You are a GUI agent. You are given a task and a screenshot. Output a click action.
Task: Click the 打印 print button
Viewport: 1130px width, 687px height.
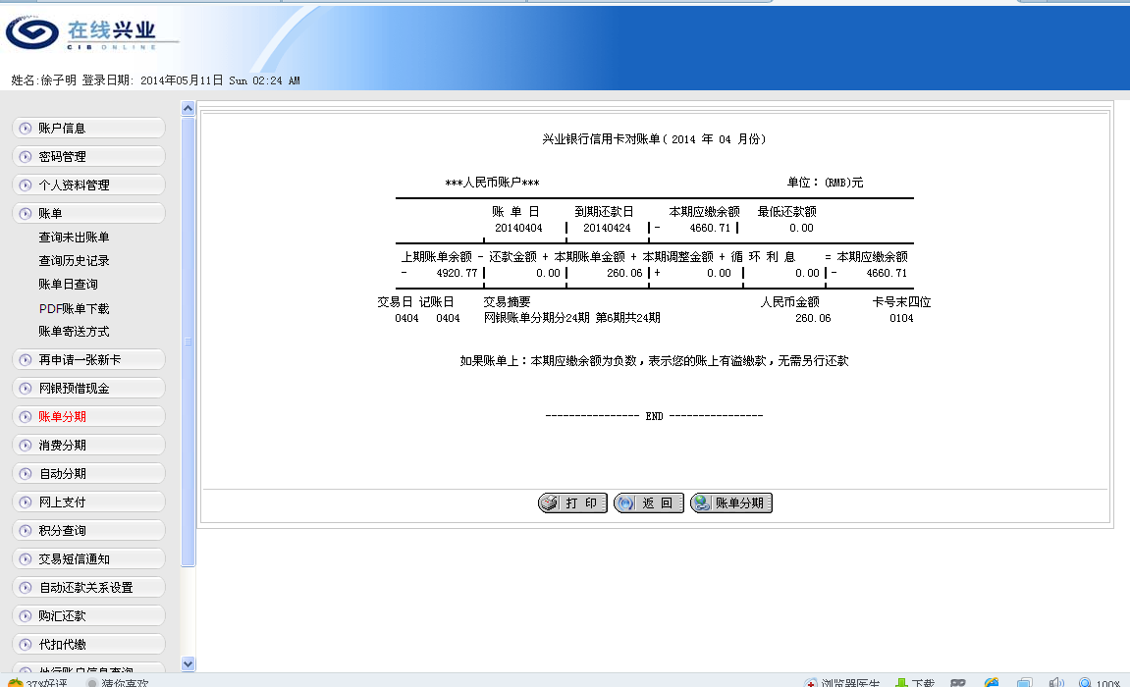click(573, 502)
